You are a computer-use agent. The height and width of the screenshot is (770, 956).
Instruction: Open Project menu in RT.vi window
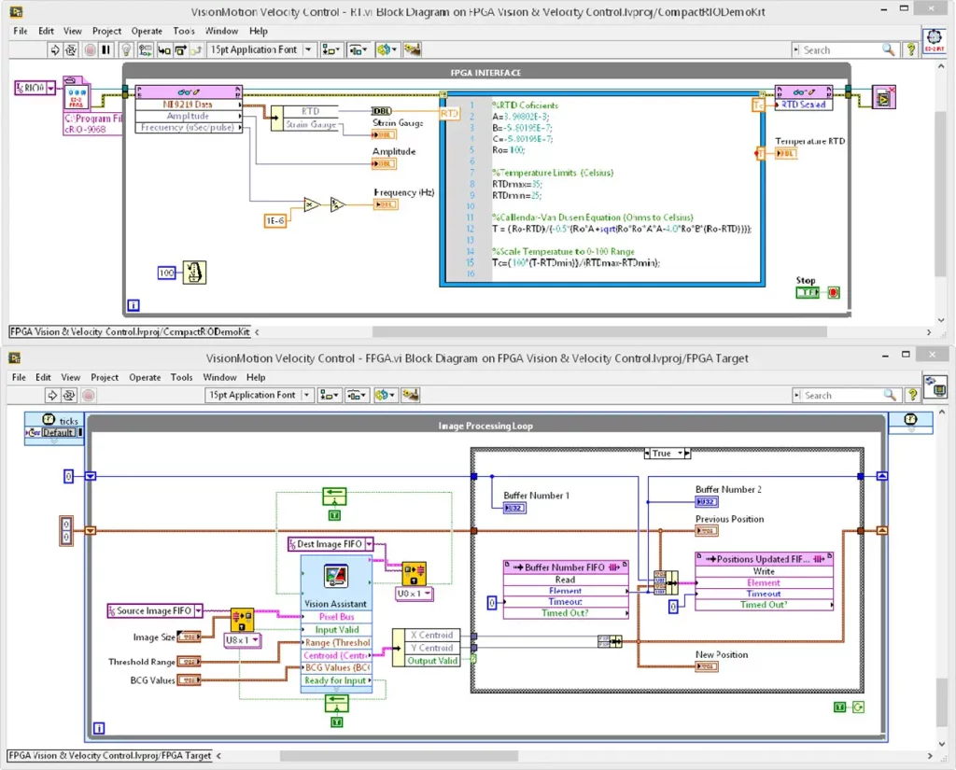click(106, 31)
